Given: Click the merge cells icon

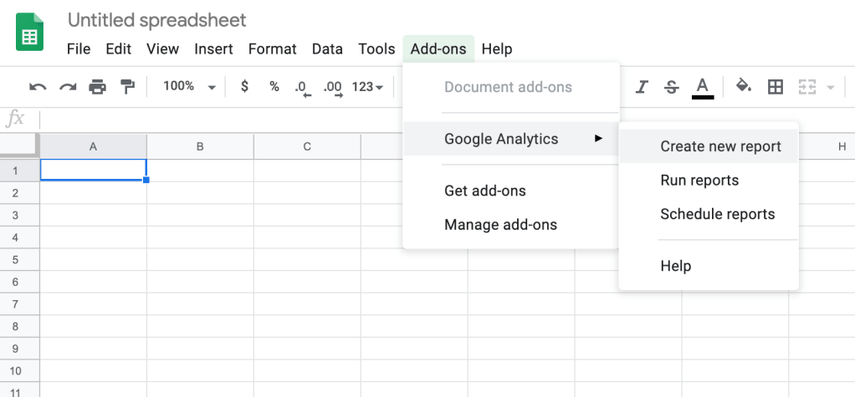Looking at the screenshot, I should click(x=806, y=87).
